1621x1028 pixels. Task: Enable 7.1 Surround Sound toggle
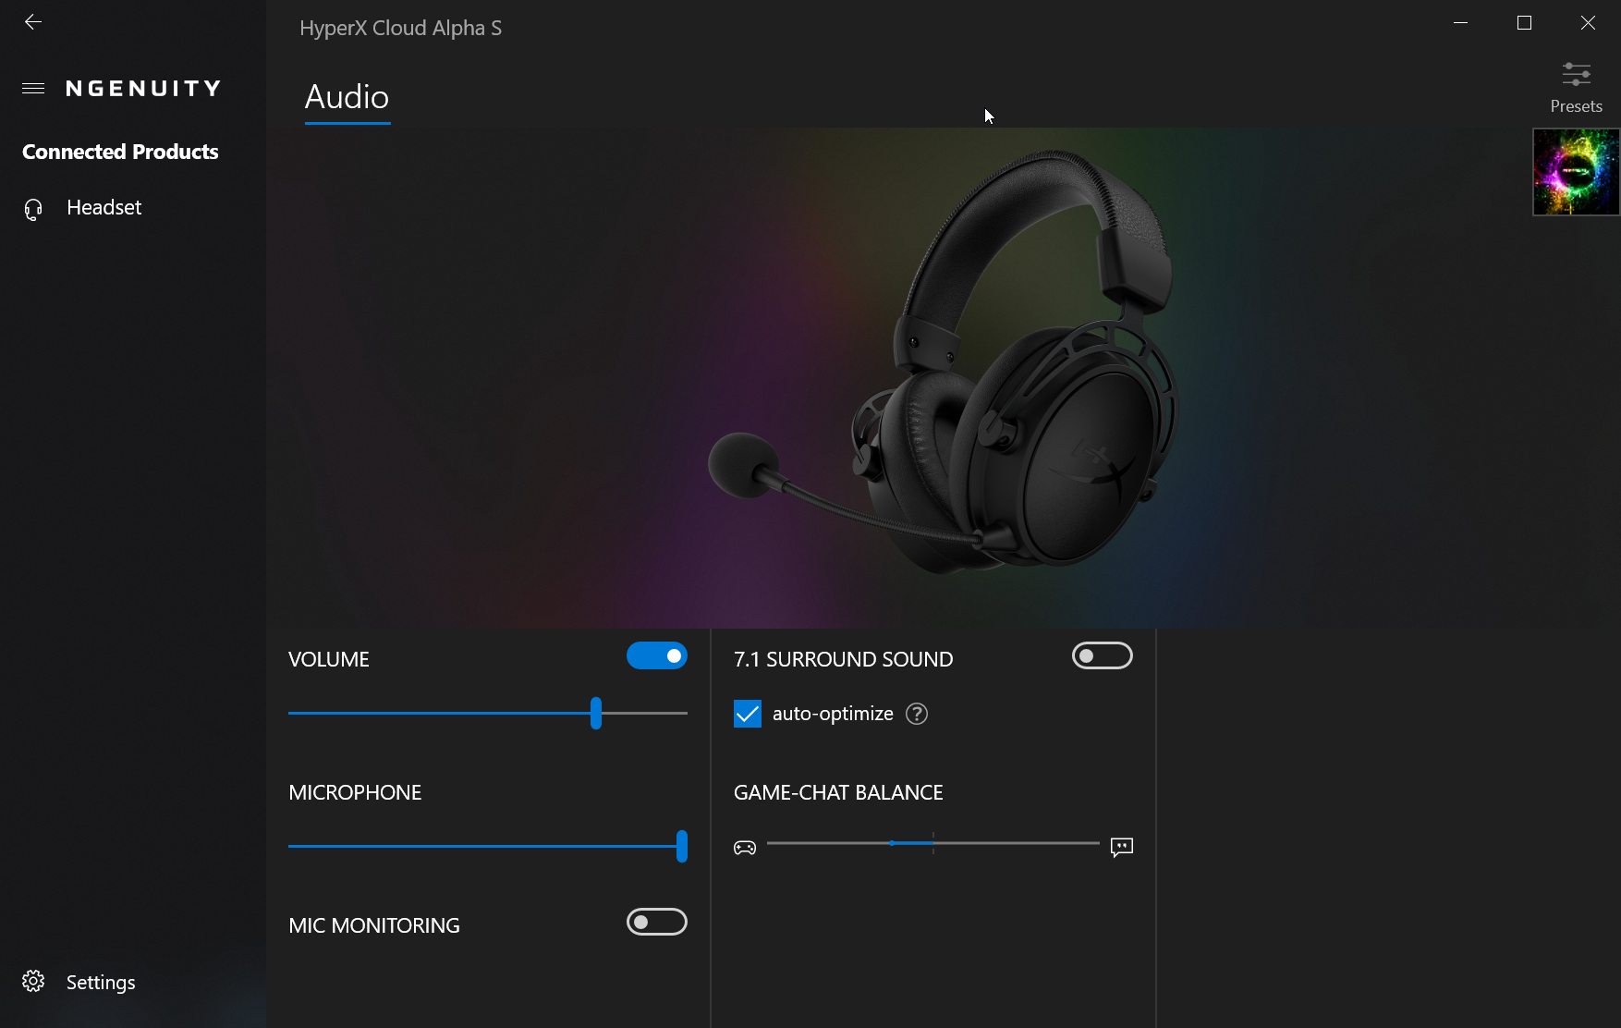point(1102,655)
